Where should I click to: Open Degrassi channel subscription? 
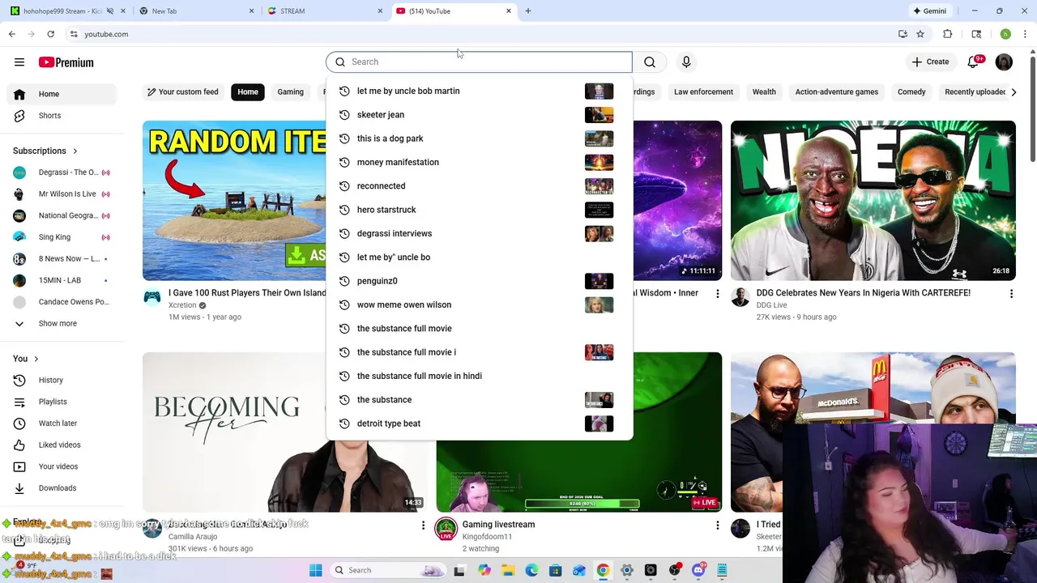(x=62, y=172)
